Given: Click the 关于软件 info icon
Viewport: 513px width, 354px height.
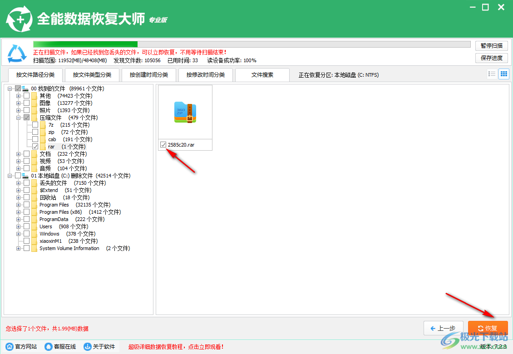Looking at the screenshot, I should pyautogui.click(x=86, y=346).
